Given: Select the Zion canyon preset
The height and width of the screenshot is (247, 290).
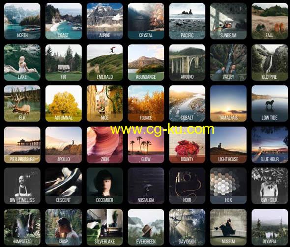Looking at the screenshot, I should click(105, 145).
